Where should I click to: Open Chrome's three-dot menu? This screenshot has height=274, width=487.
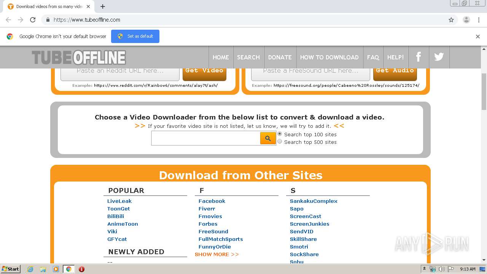479,20
